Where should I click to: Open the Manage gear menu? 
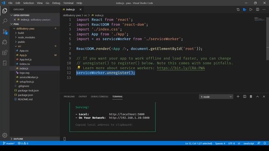(5, 135)
